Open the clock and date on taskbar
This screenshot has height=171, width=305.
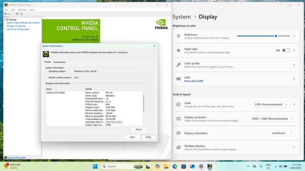point(296,166)
